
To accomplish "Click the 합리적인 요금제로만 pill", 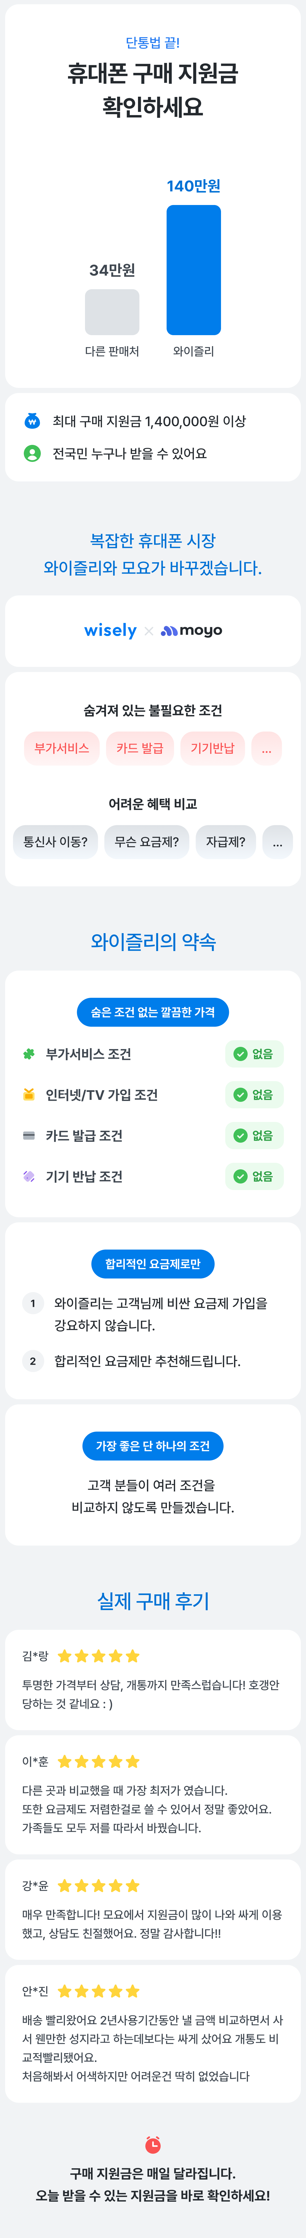I will (153, 1264).
